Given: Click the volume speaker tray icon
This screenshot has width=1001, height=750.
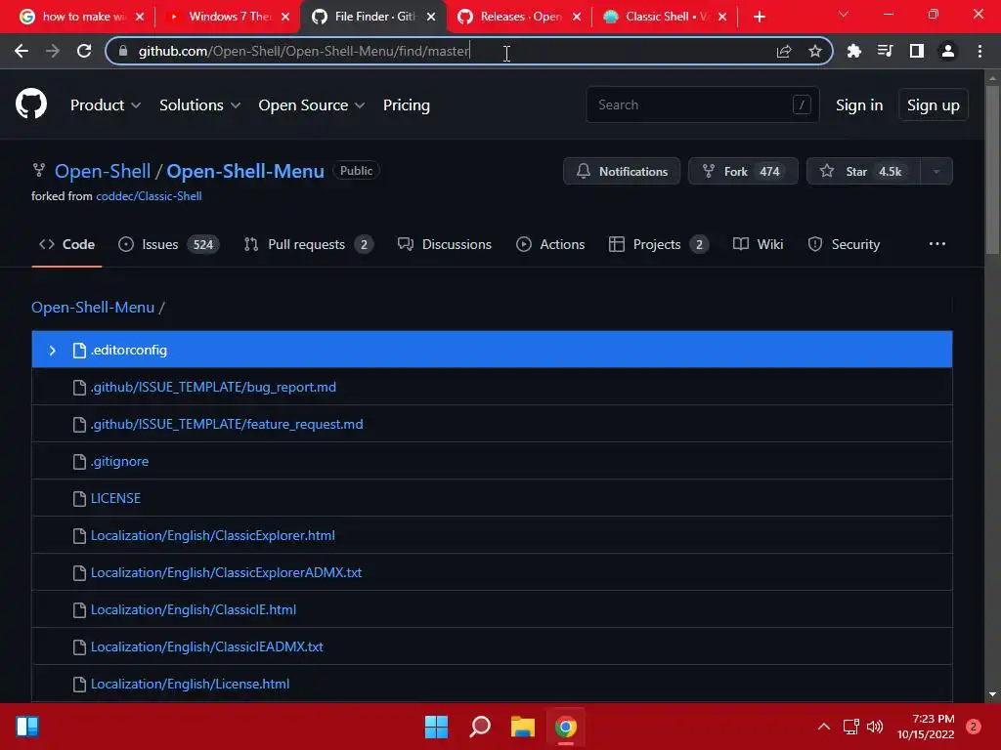Looking at the screenshot, I should click(x=875, y=727).
